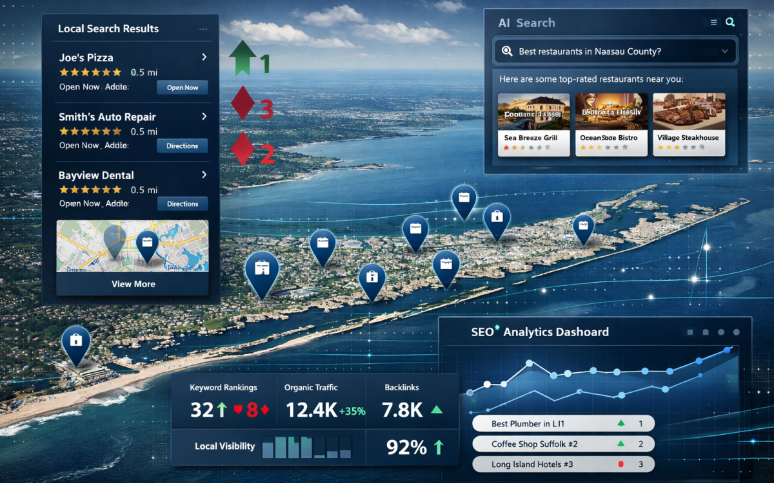This screenshot has width=774, height=483.
Task: Select the blue briefcase pin on the mini map
Action: pos(147,246)
